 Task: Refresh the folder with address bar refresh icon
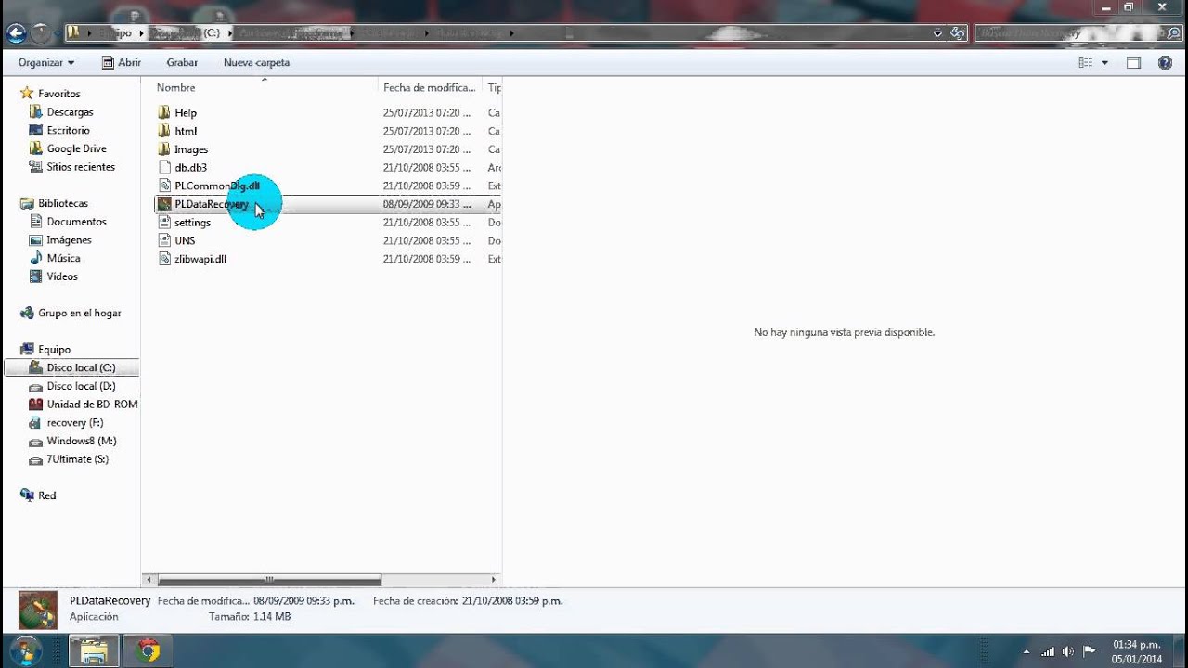pos(958,33)
